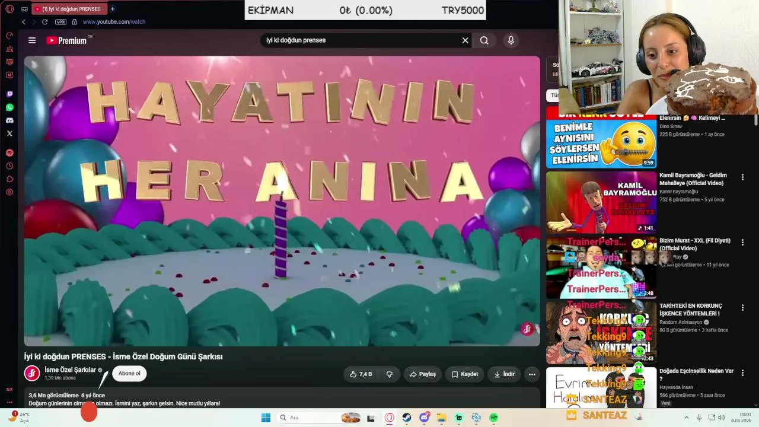
Task: Open 'Tarihteki En Korkunç İşkence Yöntemleri' title
Action: pos(691,310)
